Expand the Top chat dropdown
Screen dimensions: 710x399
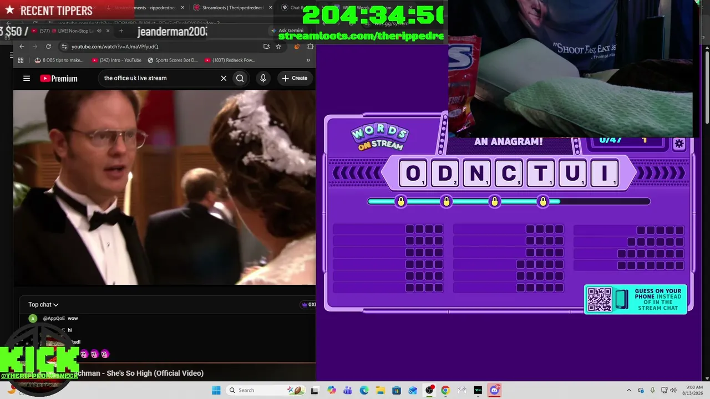click(x=43, y=305)
